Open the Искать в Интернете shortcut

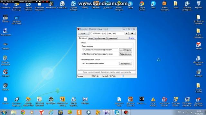pos(5,60)
